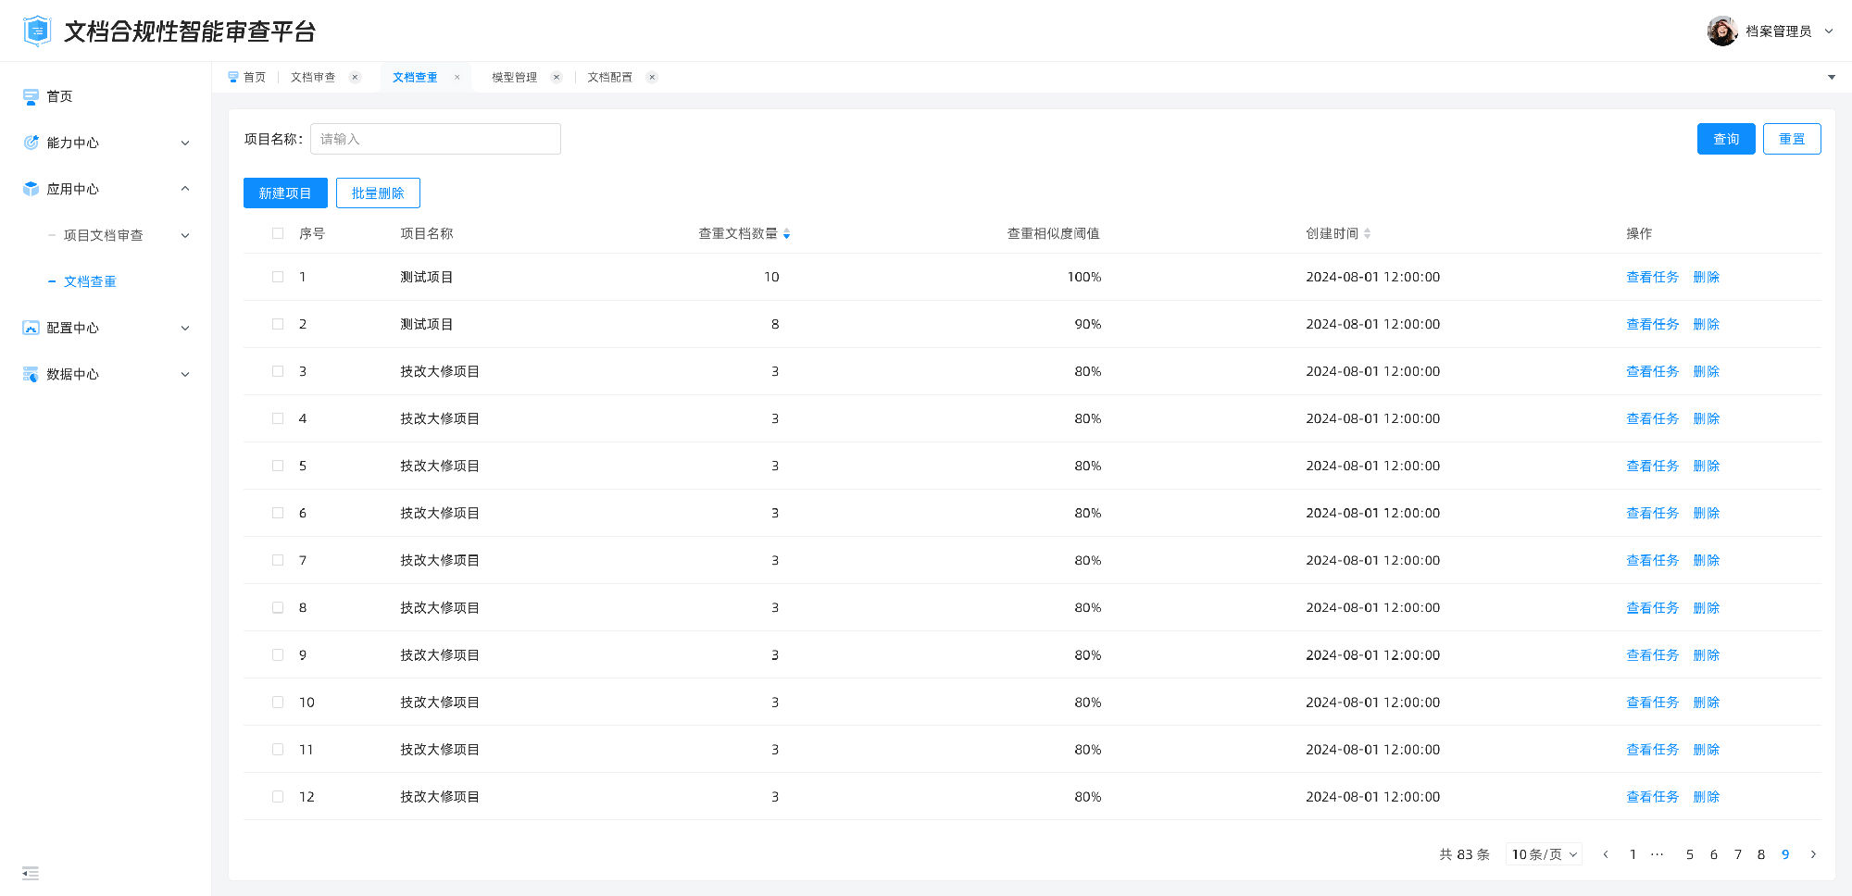Switch to the 文档配置 tab
The image size is (1852, 896).
tap(611, 77)
